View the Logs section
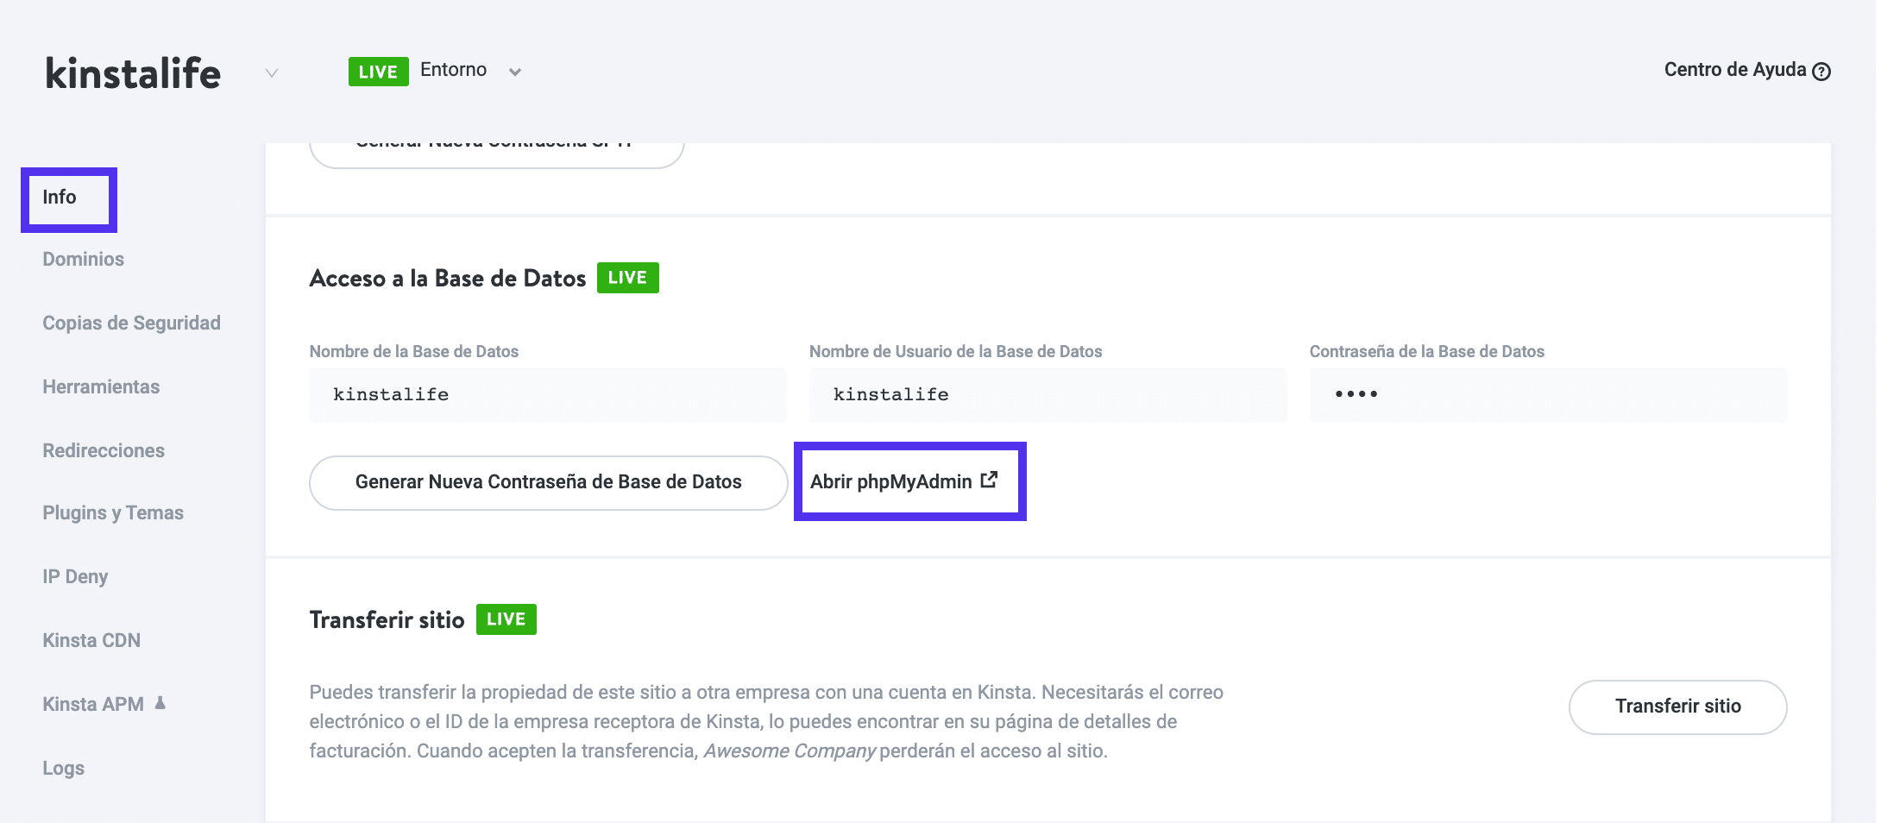Screen dimensions: 1881x823 point(63,769)
